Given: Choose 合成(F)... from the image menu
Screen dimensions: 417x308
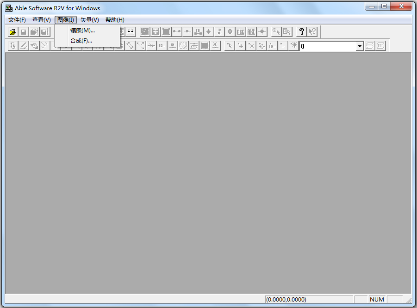Looking at the screenshot, I should pyautogui.click(x=81, y=41).
